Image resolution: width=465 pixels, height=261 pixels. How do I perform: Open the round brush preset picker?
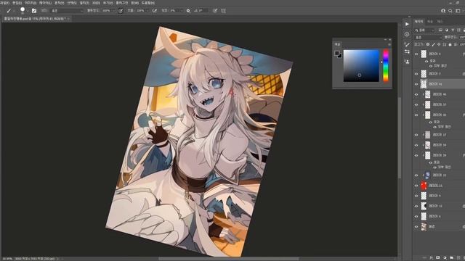point(23,11)
